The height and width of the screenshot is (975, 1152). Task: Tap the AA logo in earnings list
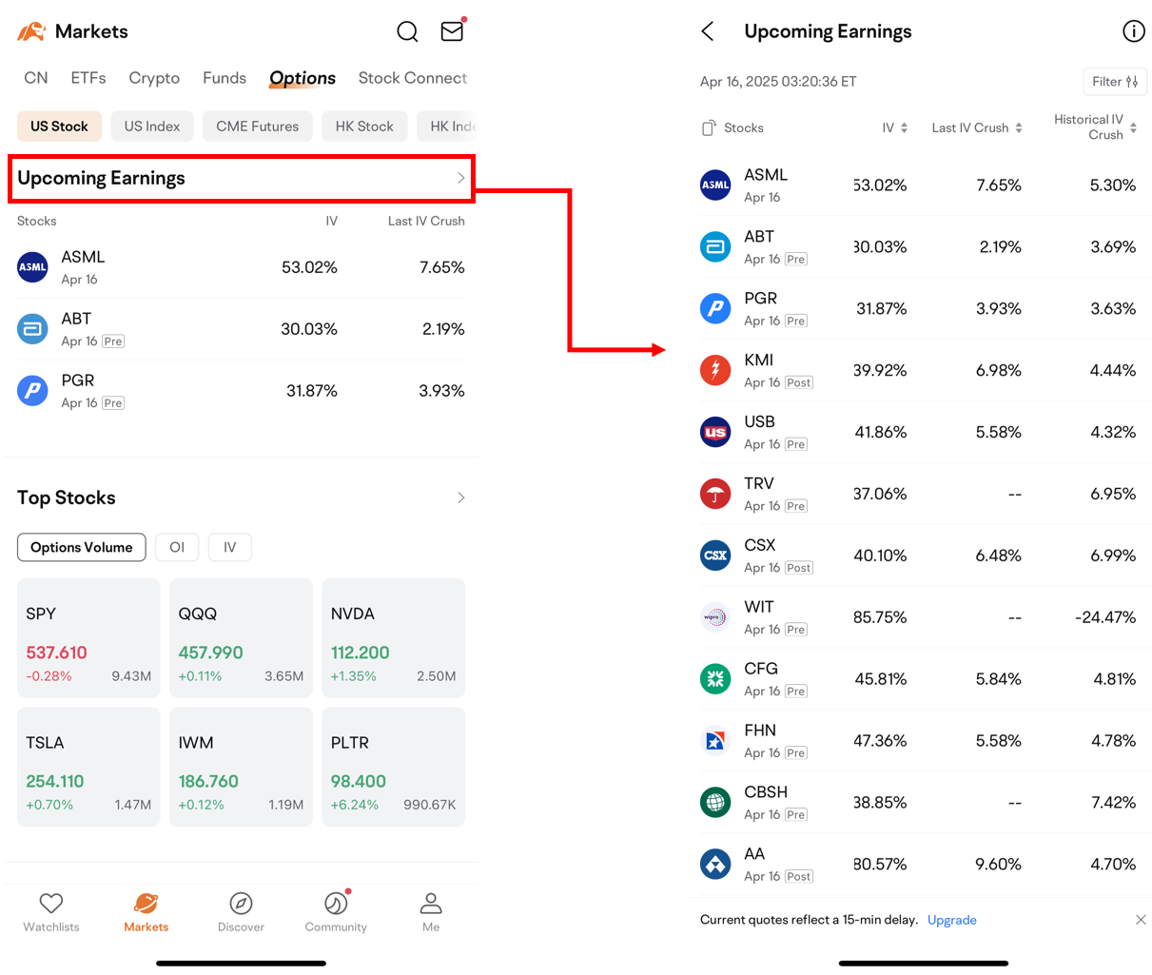pos(715,865)
